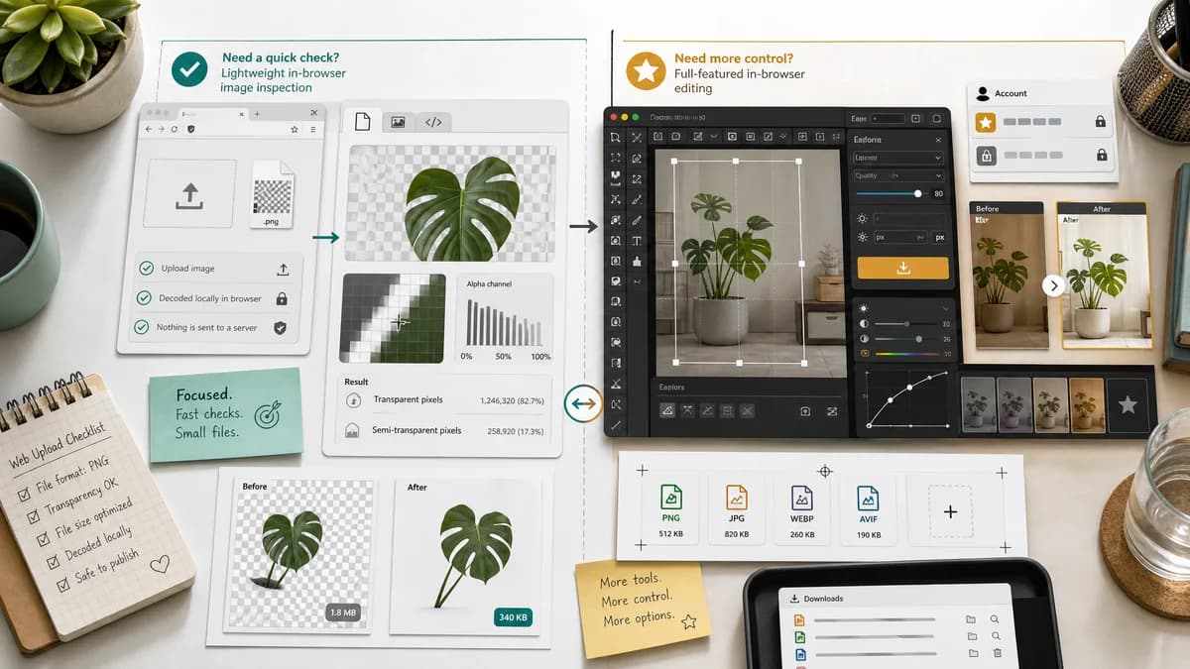1190x669 pixels.
Task: Select the gray locked row in Account
Action: (x=1041, y=156)
